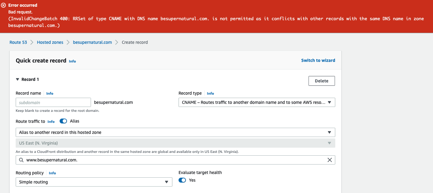Screen dimensions: 433x193
Task: Disable Evaluate target health toggle
Action: (182, 180)
